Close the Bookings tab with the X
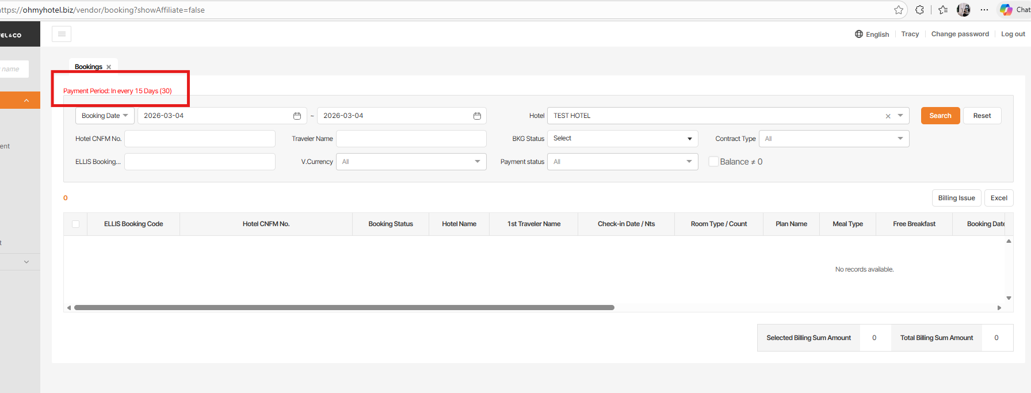Screen dimensions: 1031x393 pyautogui.click(x=109, y=67)
